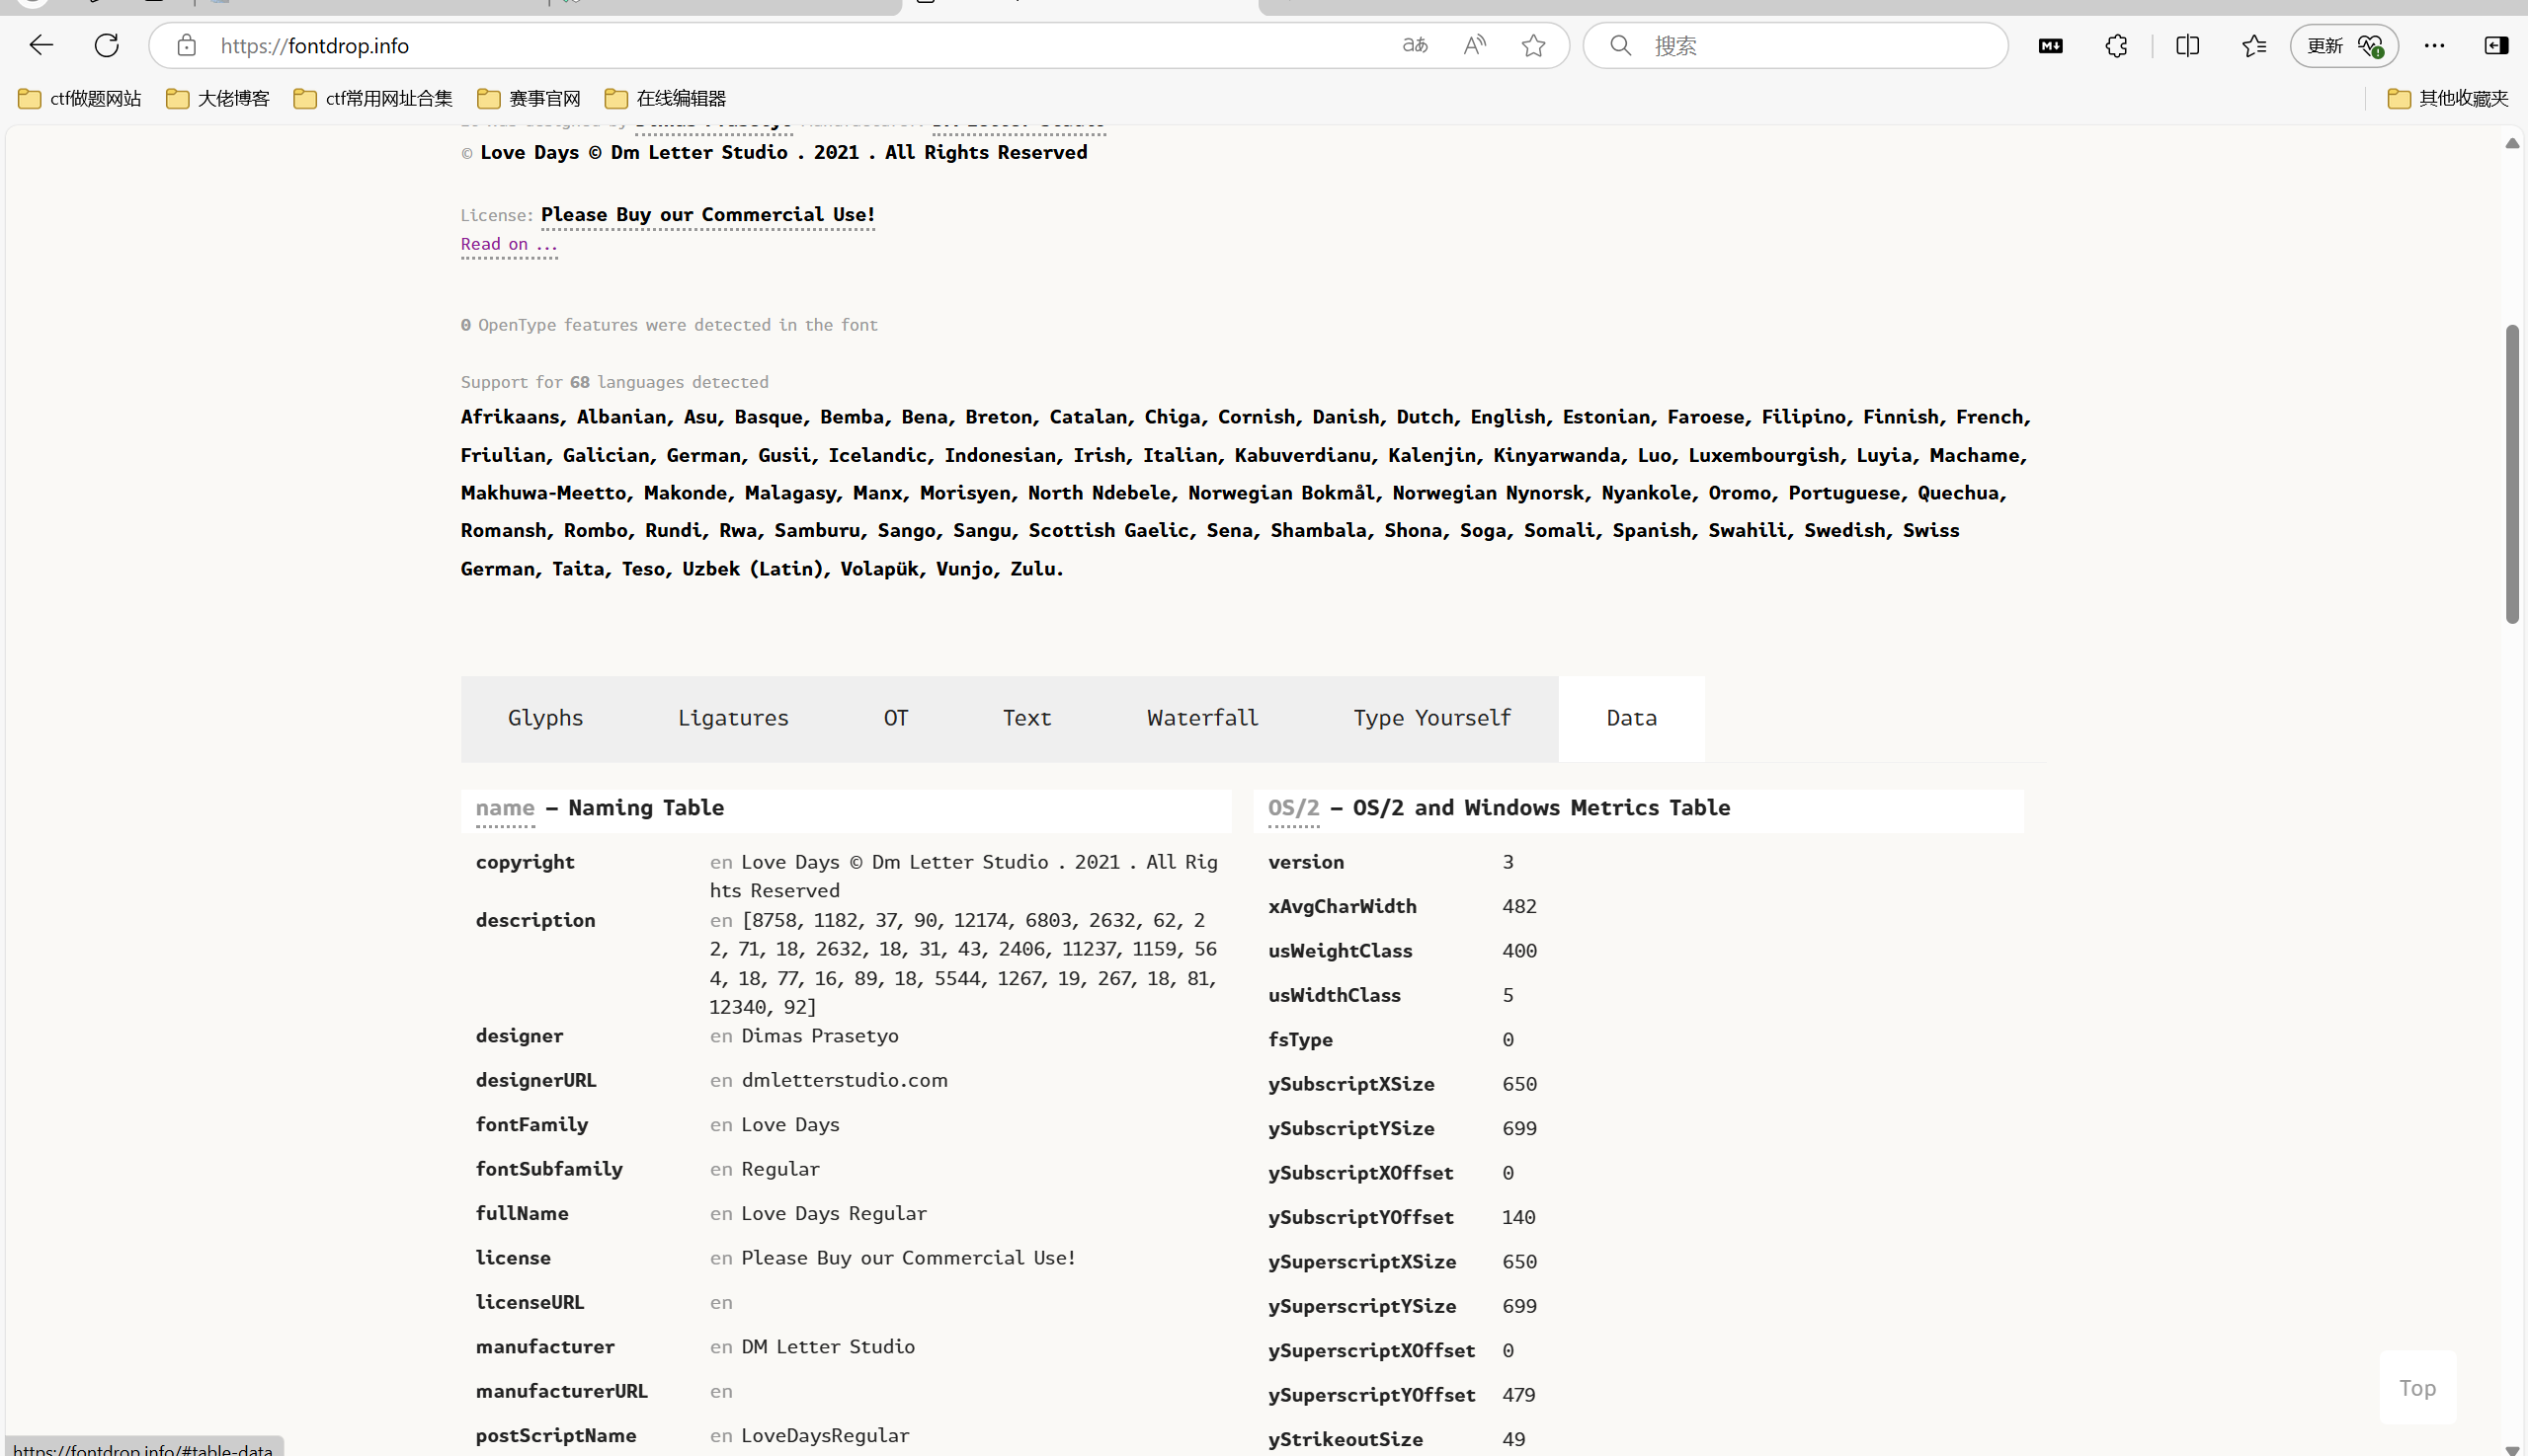This screenshot has height=1456, width=2528.
Task: Click scrollbar up arrow
Action: tap(2512, 143)
